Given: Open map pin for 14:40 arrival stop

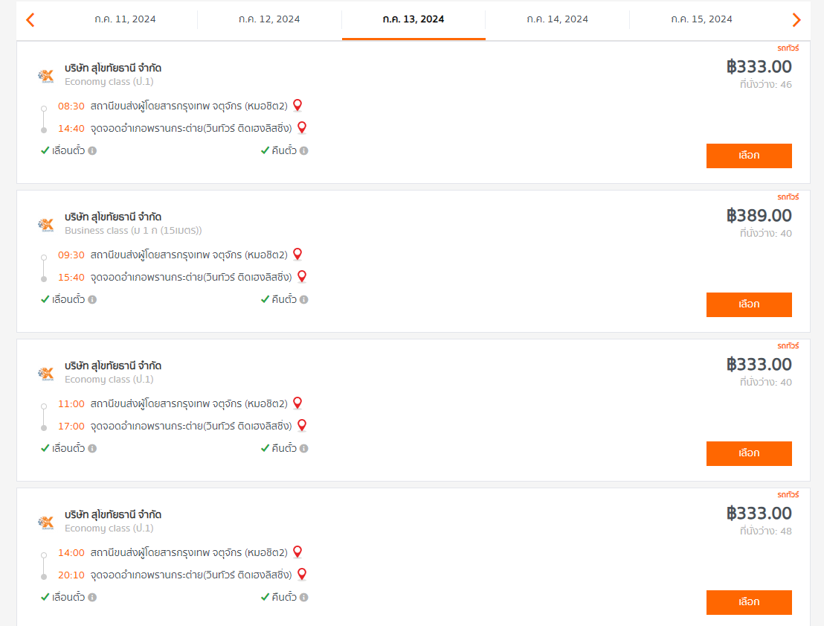Looking at the screenshot, I should 302,128.
